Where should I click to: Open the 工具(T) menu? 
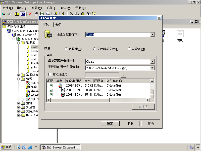pos(51,8)
